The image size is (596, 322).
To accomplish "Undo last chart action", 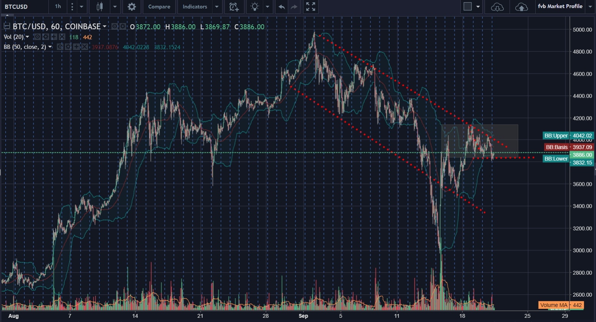I will (x=282, y=7).
